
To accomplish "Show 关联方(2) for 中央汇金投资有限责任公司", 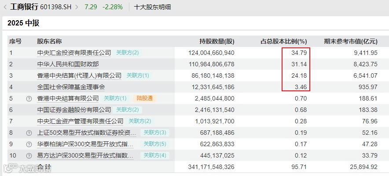I will click(128, 53).
